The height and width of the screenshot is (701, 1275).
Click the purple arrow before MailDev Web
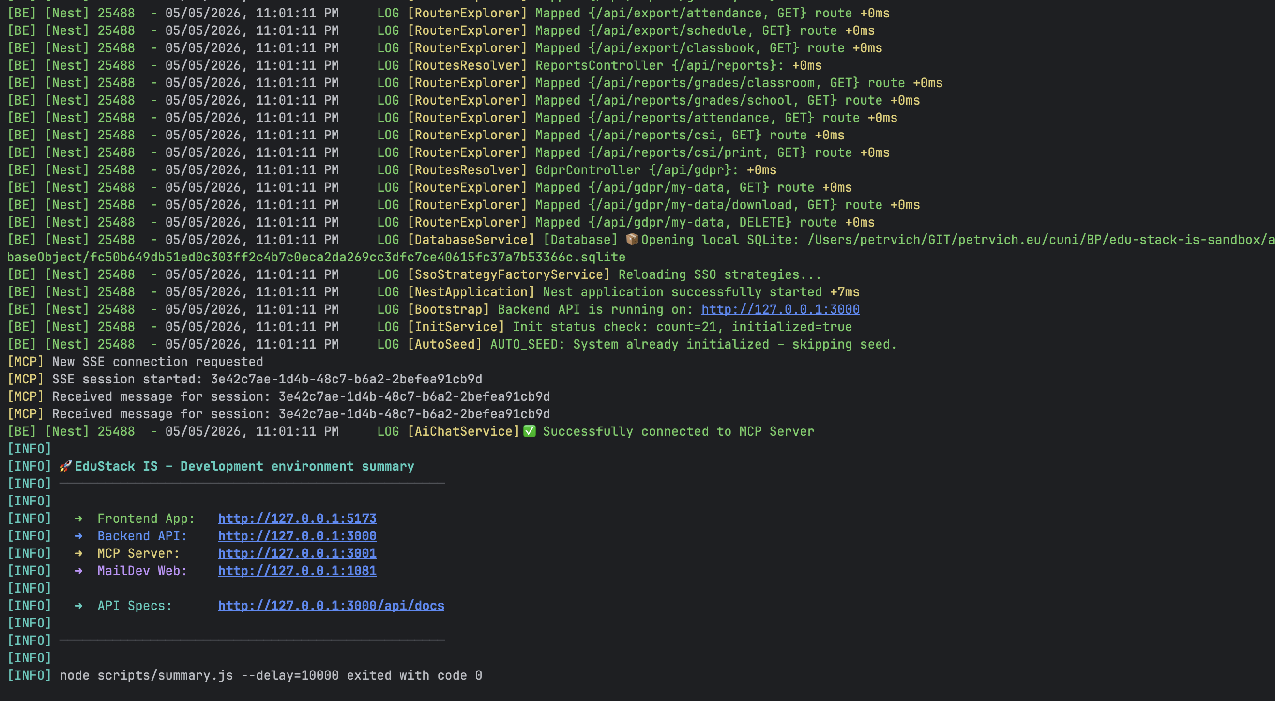[x=78, y=571]
